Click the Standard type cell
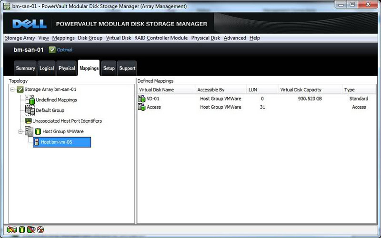This screenshot has width=381, height=238. coord(359,99)
